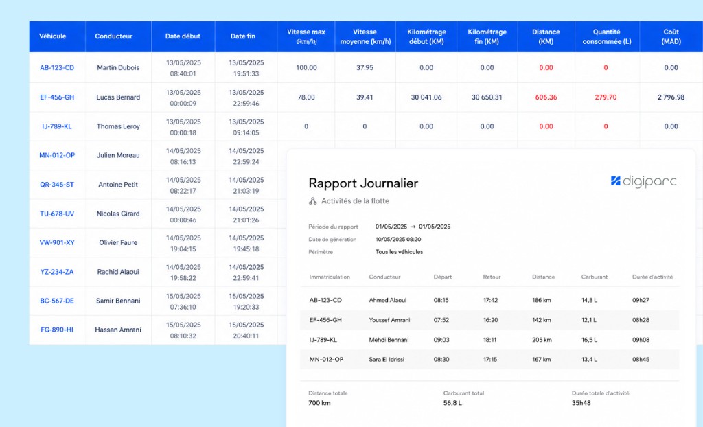Select report row for Youssef Amrani
The height and width of the screenshot is (427, 703).
[489, 320]
